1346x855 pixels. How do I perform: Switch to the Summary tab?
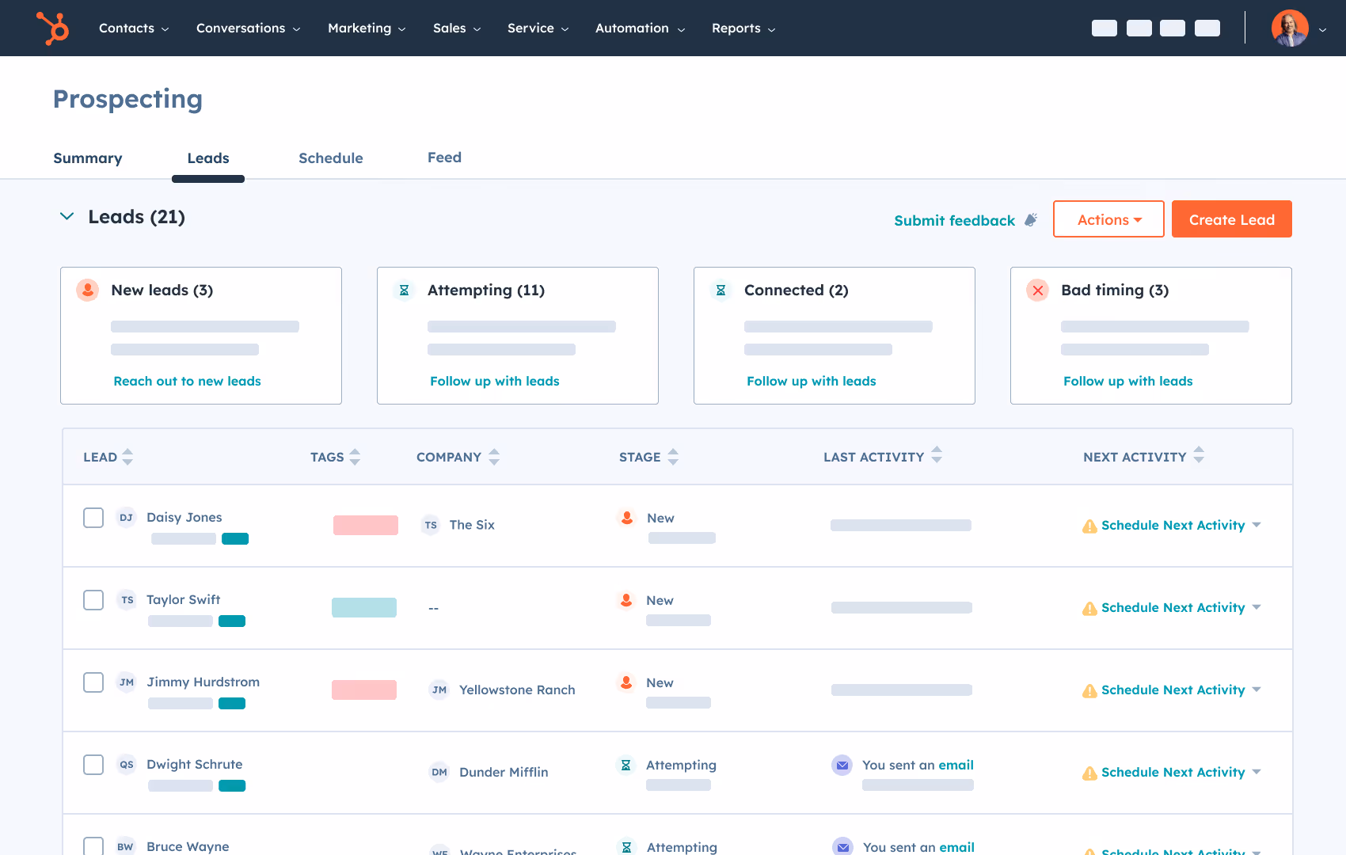click(87, 158)
